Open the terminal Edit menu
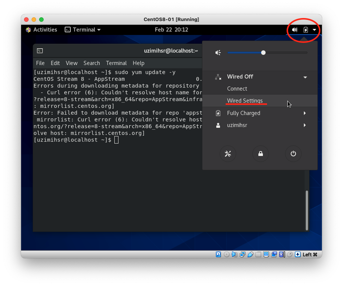Screen dimensions: 343x286 point(55,63)
